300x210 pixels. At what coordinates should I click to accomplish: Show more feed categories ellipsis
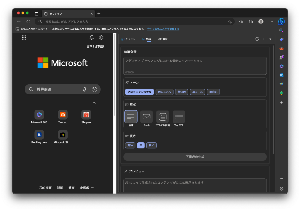coord(93,188)
